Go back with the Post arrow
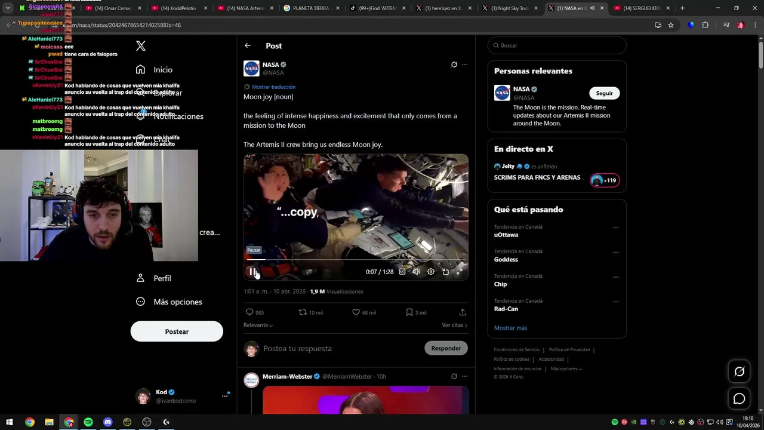 pos(248,45)
